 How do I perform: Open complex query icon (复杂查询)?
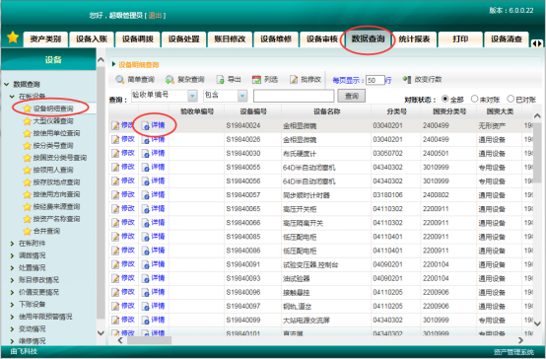tap(170, 80)
